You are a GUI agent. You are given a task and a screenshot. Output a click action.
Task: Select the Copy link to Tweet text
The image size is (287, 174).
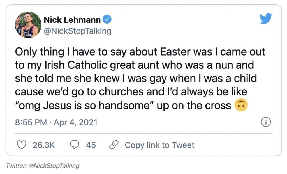coord(159,145)
